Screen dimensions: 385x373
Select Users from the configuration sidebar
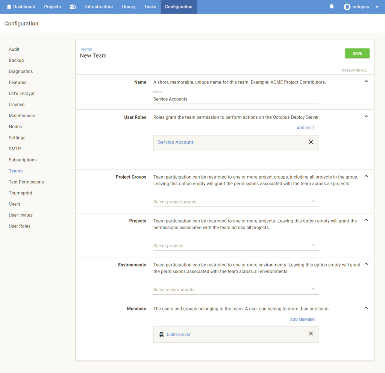(14, 204)
